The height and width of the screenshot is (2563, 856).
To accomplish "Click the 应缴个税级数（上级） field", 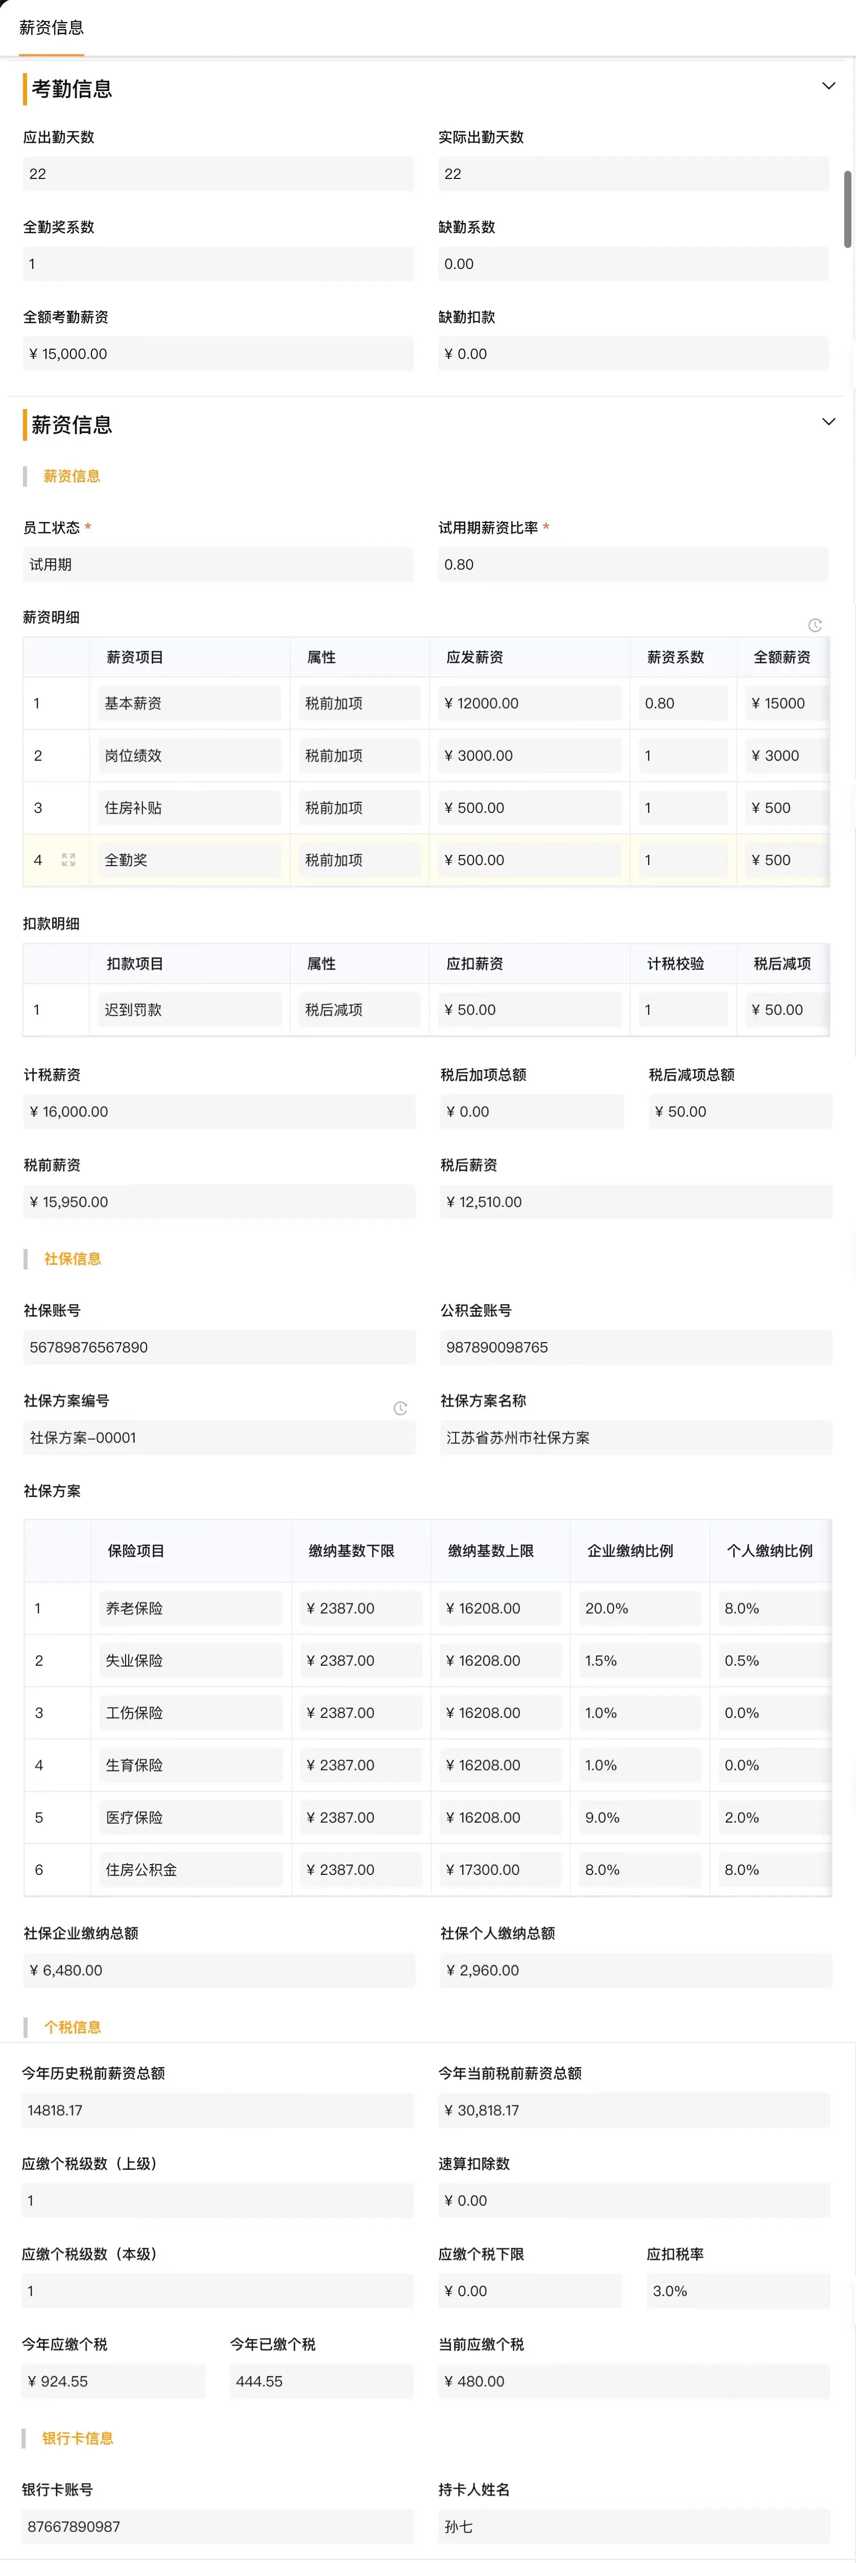I will tap(218, 2200).
